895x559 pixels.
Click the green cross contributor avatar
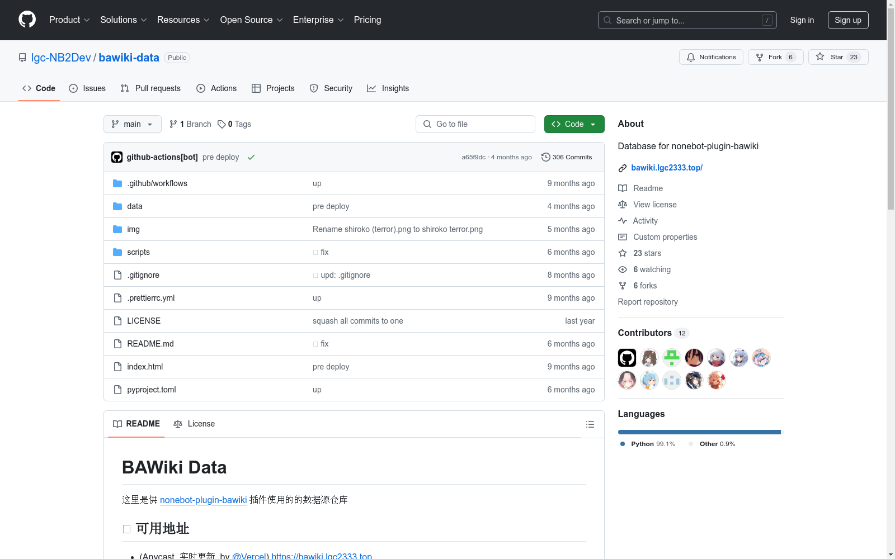tap(672, 358)
